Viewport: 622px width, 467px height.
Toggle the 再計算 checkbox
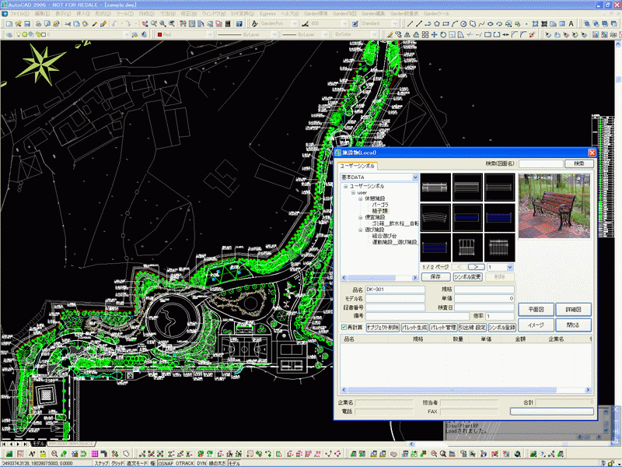[x=345, y=328]
